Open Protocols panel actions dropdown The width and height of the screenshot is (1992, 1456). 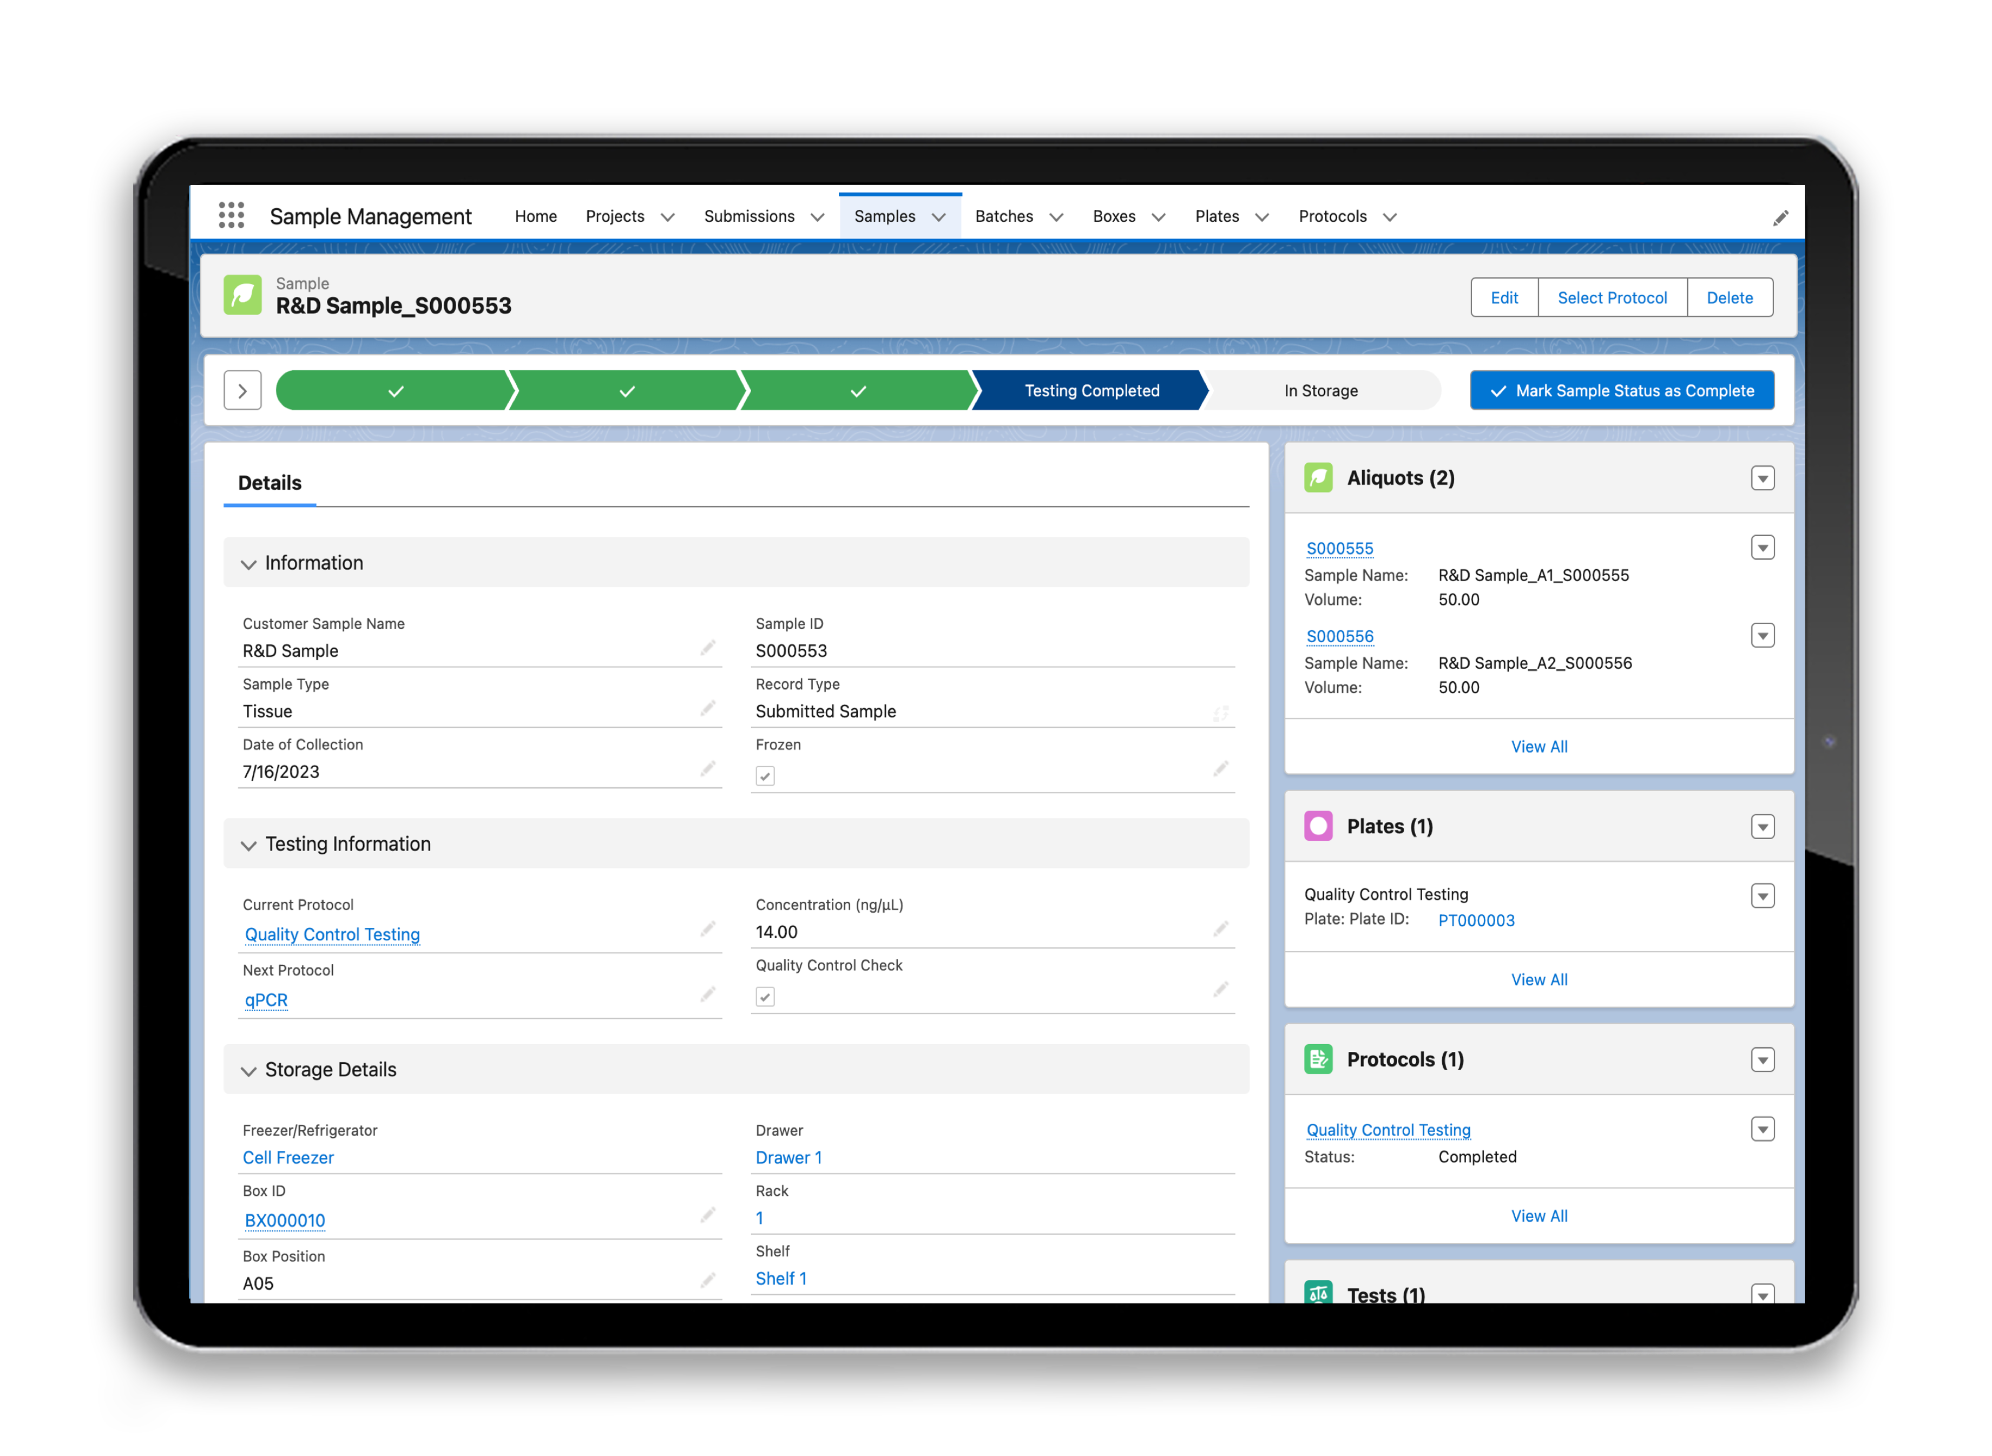(1762, 1059)
